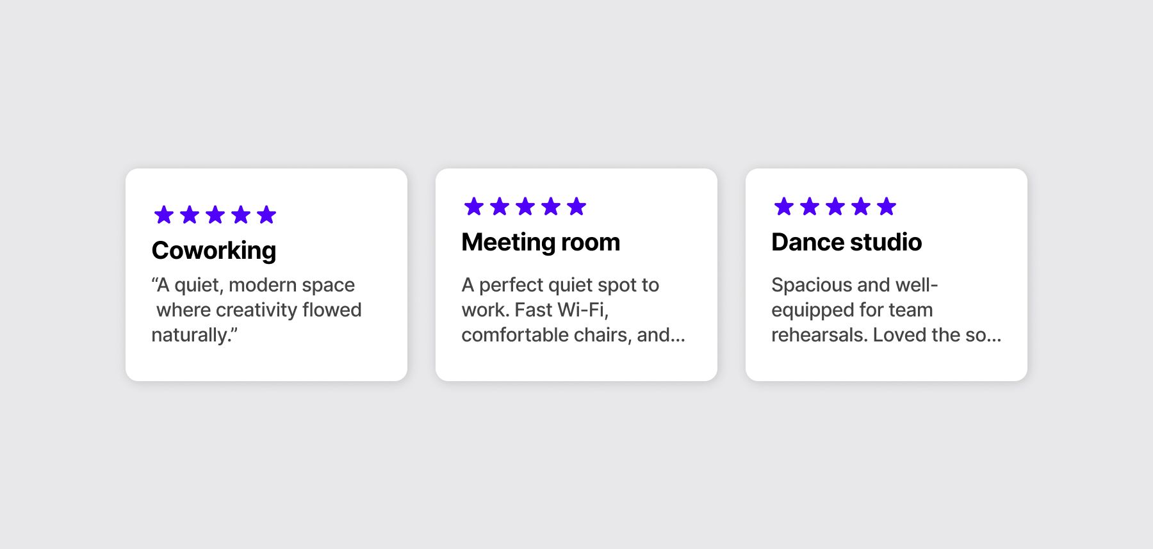Viewport: 1153px width, 549px height.
Task: Click the second star in Coworking rating
Action: click(190, 215)
